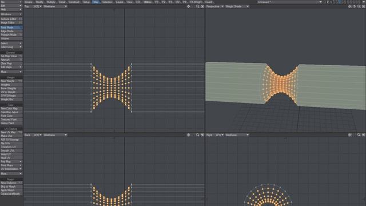This screenshot has height=206, width=366.
Task: Open the Help menu dropdown
Action: [11, 9]
